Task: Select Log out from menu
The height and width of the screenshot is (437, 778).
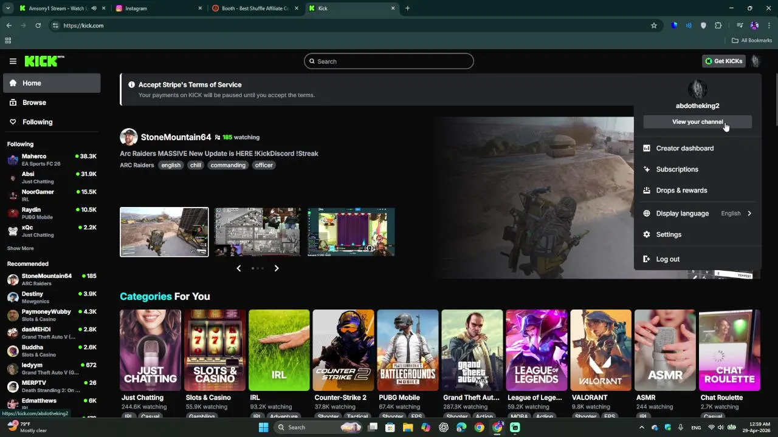Action: tap(698, 259)
